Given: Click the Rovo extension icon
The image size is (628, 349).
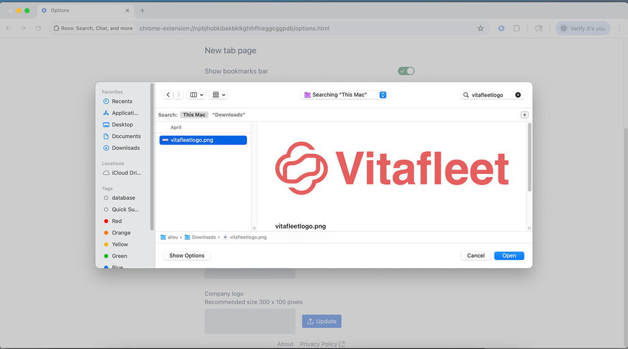Looking at the screenshot, I should 501,28.
